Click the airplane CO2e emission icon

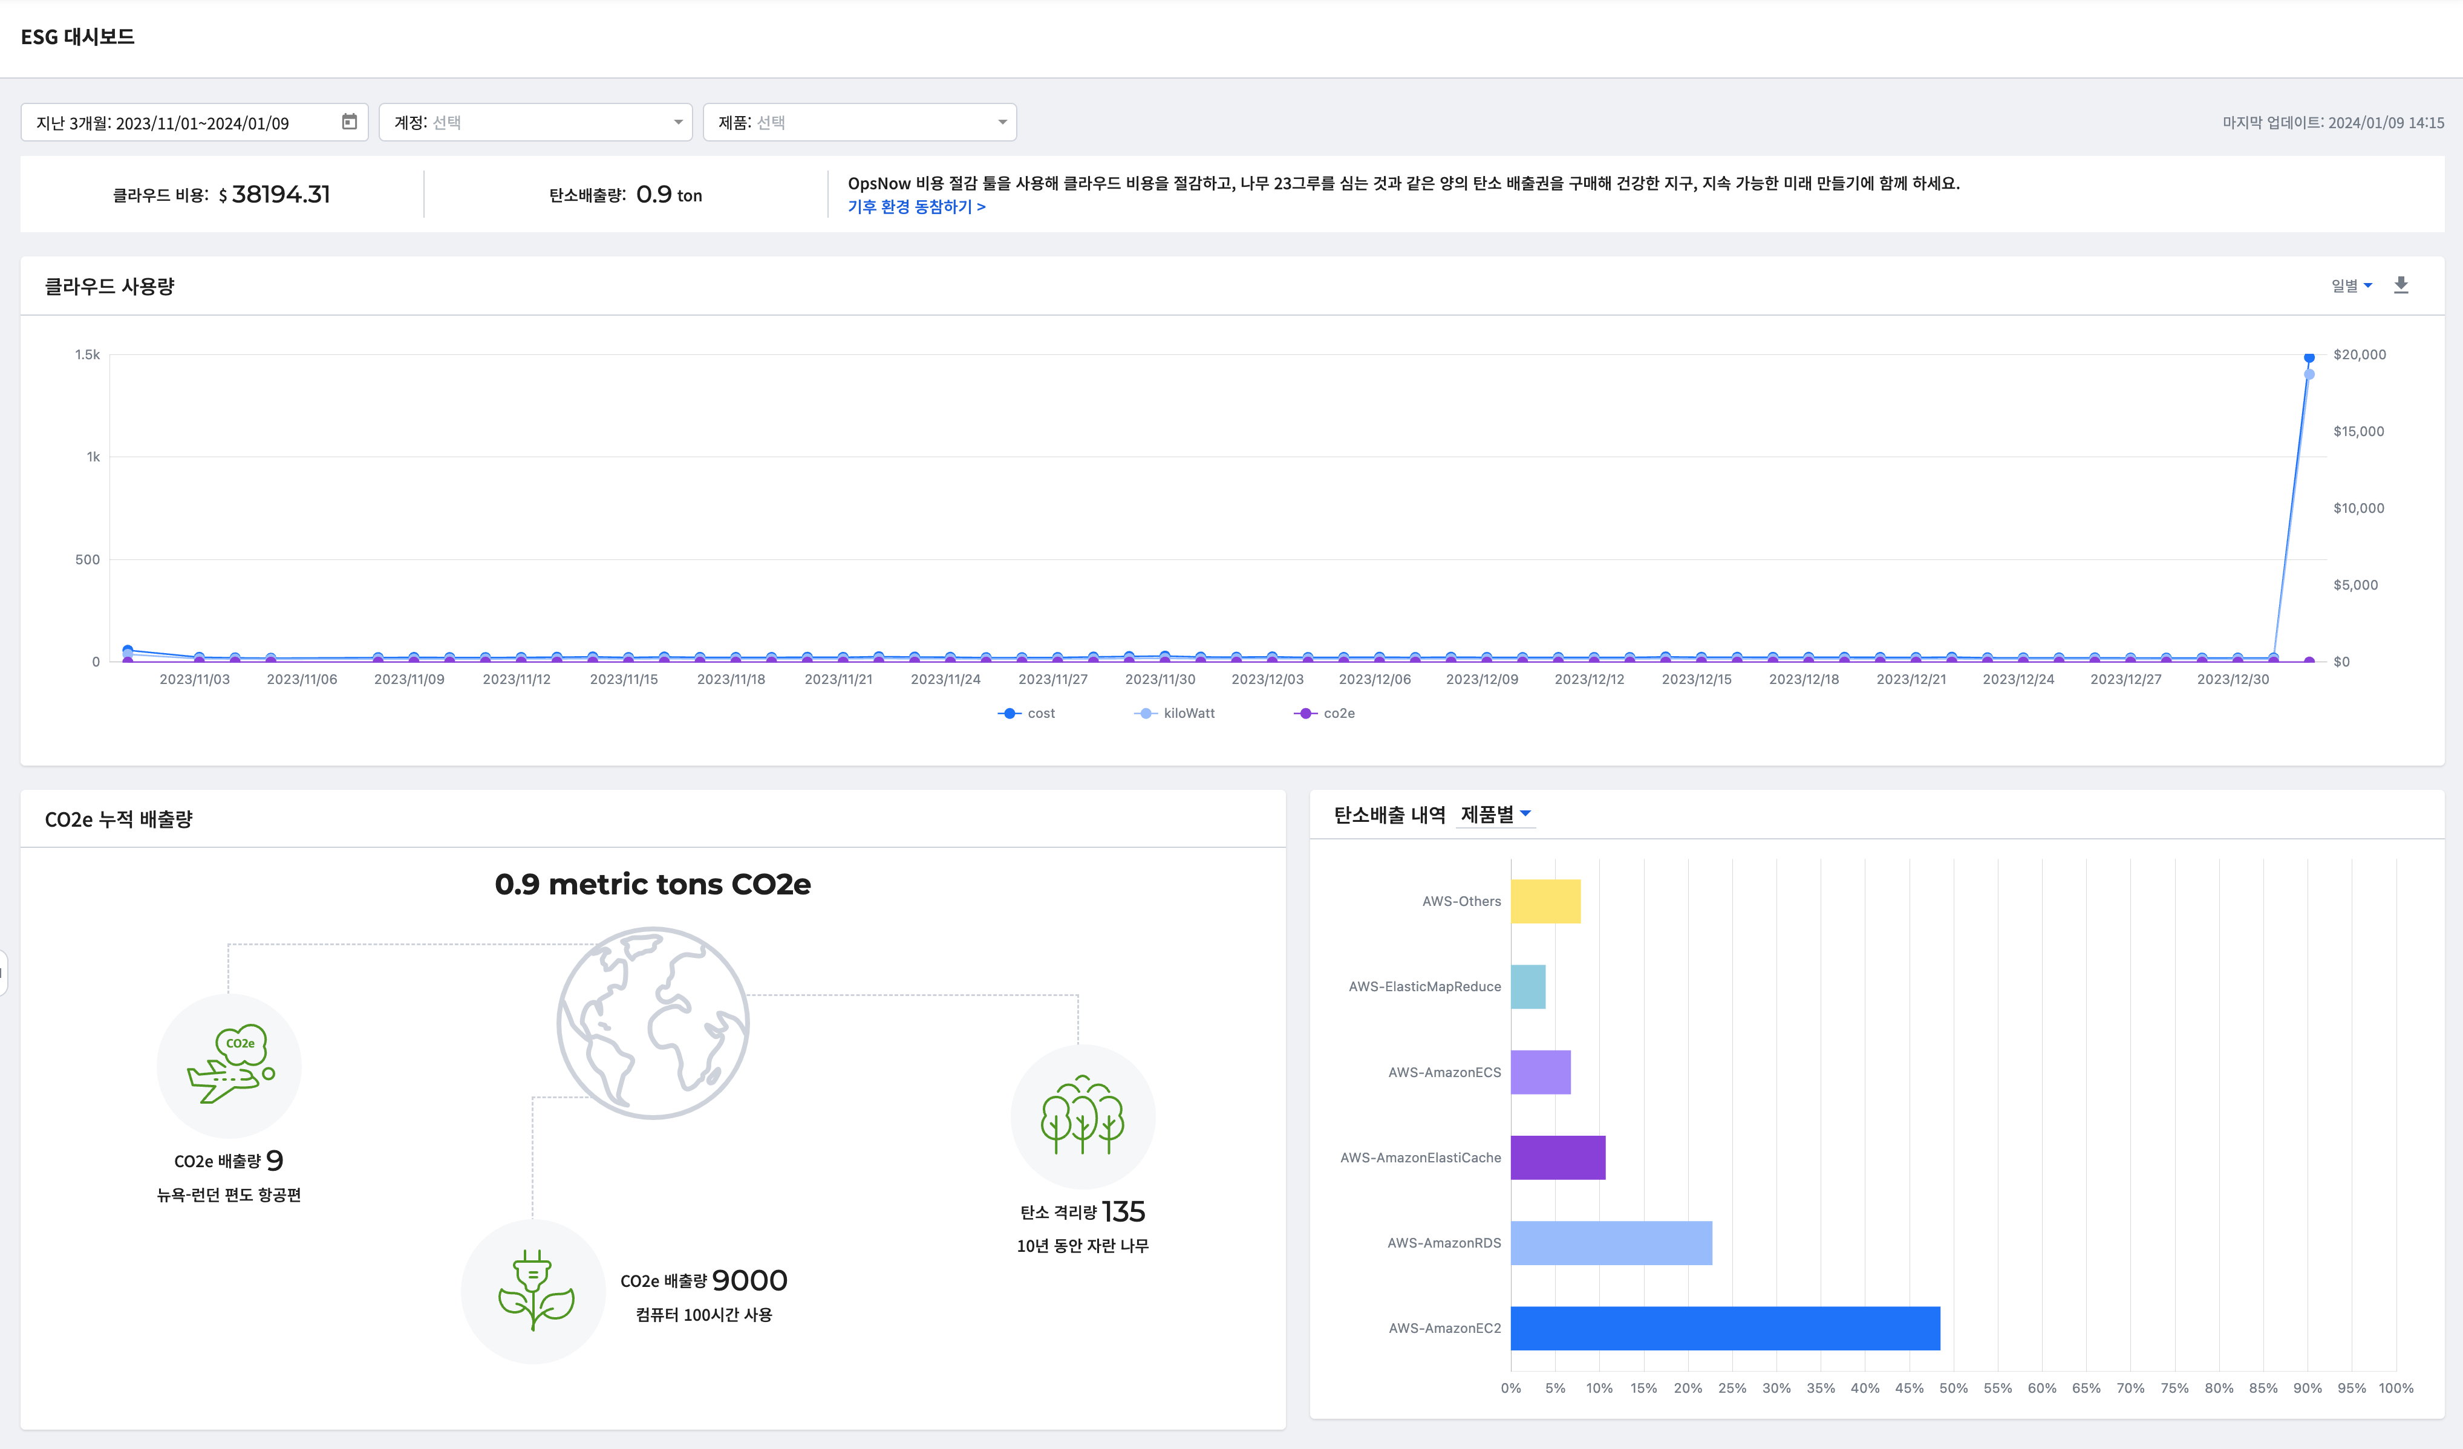click(x=230, y=1065)
